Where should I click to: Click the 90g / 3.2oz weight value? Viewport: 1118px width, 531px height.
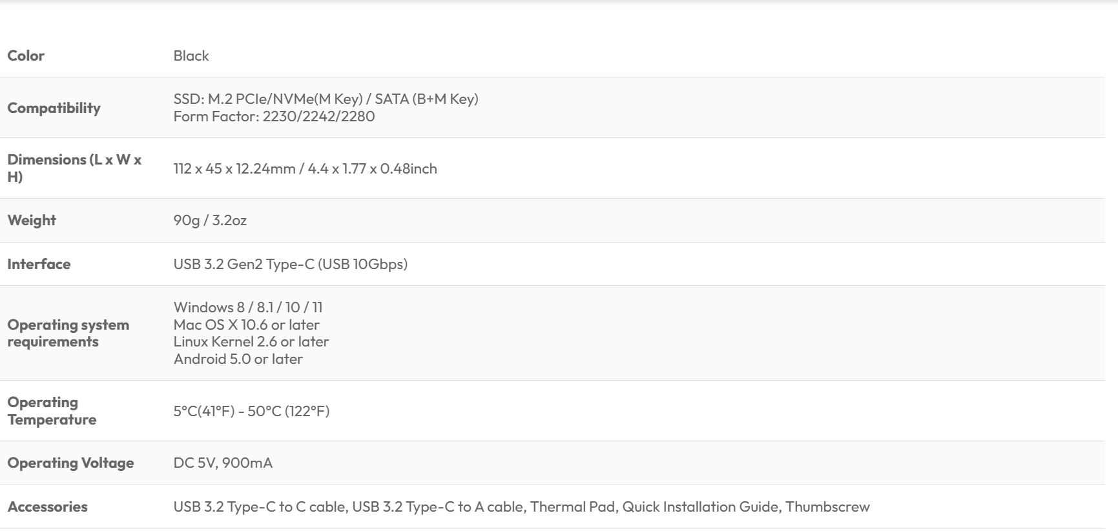210,220
